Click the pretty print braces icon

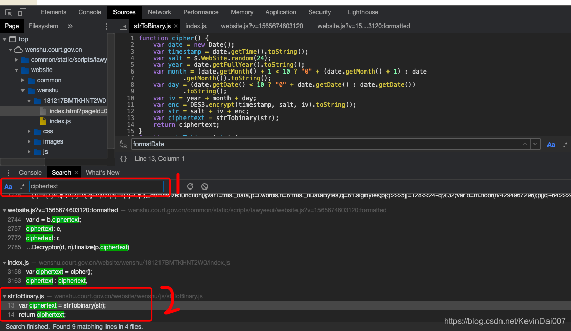[123, 159]
